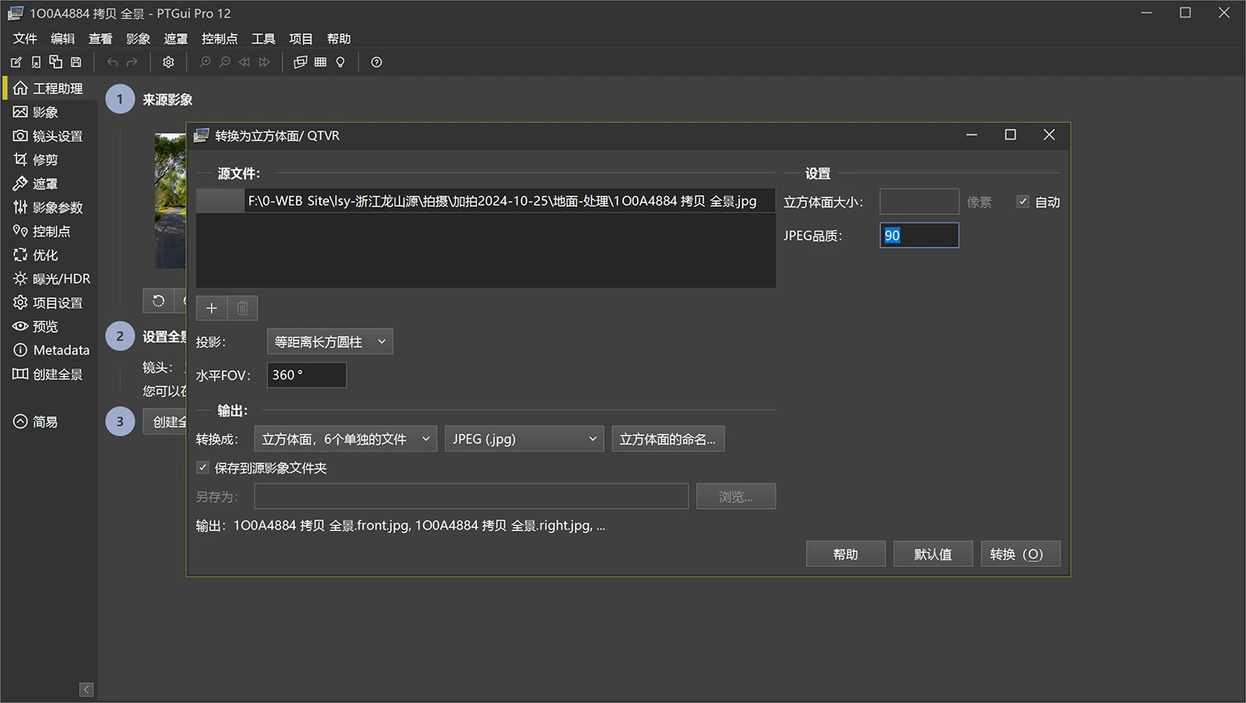Open the 遮罩 menu in menu bar
Viewport: 1246px width, 703px height.
click(175, 39)
